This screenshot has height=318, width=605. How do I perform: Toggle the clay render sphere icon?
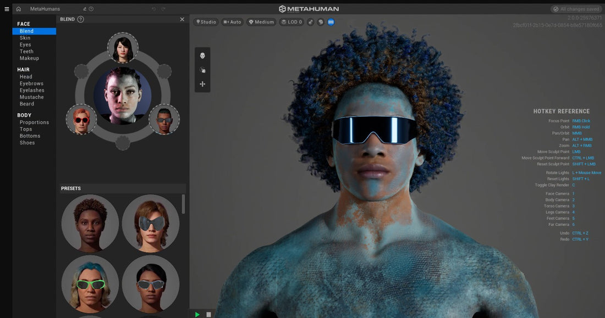pos(321,22)
